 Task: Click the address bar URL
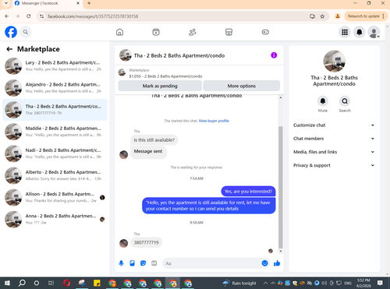click(93, 16)
